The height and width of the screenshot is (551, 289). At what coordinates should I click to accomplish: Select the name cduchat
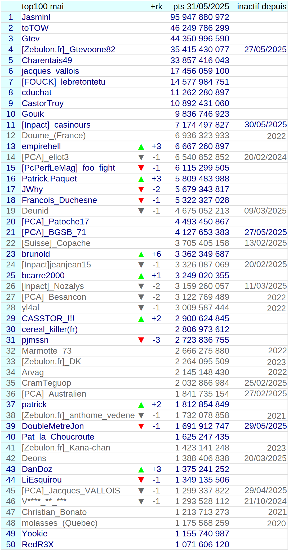(37, 92)
